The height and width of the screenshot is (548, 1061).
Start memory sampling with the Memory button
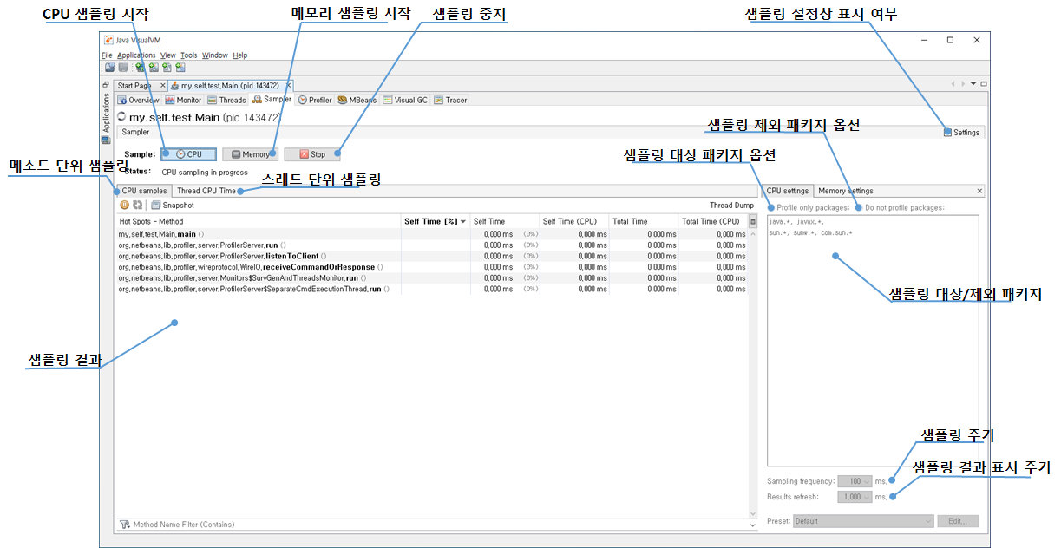tap(249, 154)
